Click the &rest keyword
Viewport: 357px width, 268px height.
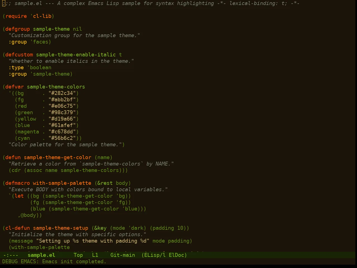point(105,183)
